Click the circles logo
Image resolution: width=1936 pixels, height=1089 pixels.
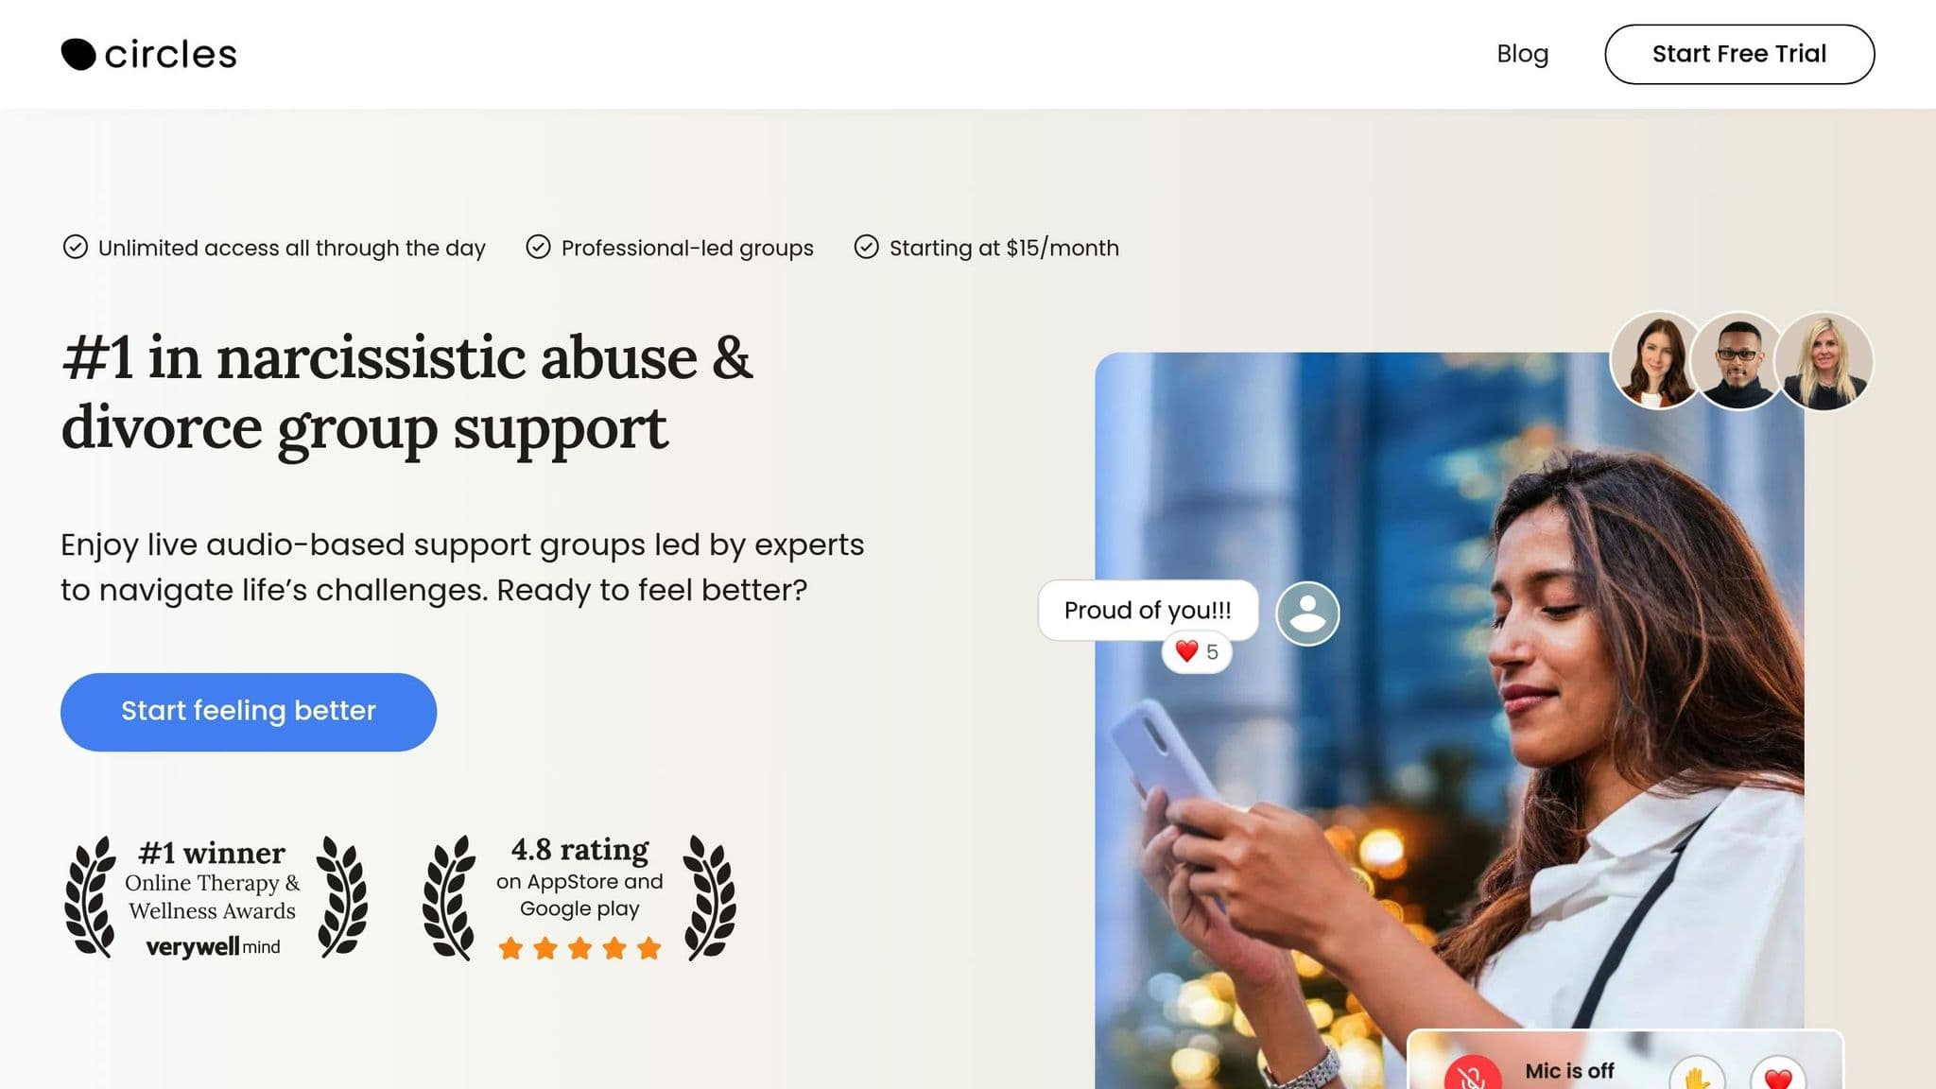point(148,54)
